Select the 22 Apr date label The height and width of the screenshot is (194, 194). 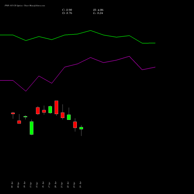(68, 185)
